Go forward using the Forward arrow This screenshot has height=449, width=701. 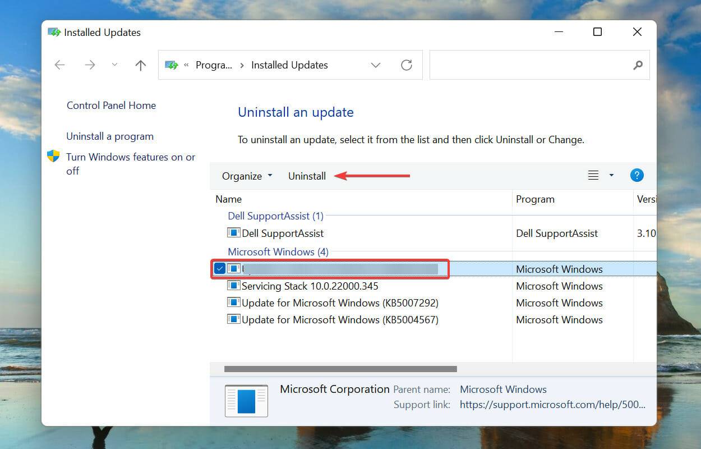[90, 65]
